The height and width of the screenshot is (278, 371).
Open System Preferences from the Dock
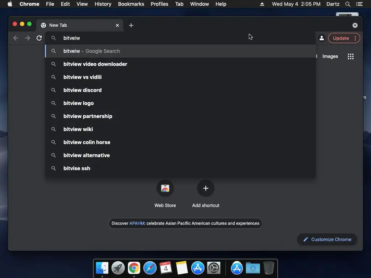214,268
